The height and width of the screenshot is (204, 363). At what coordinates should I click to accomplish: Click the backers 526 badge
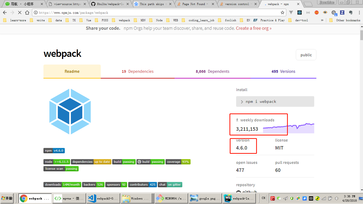[93, 185]
